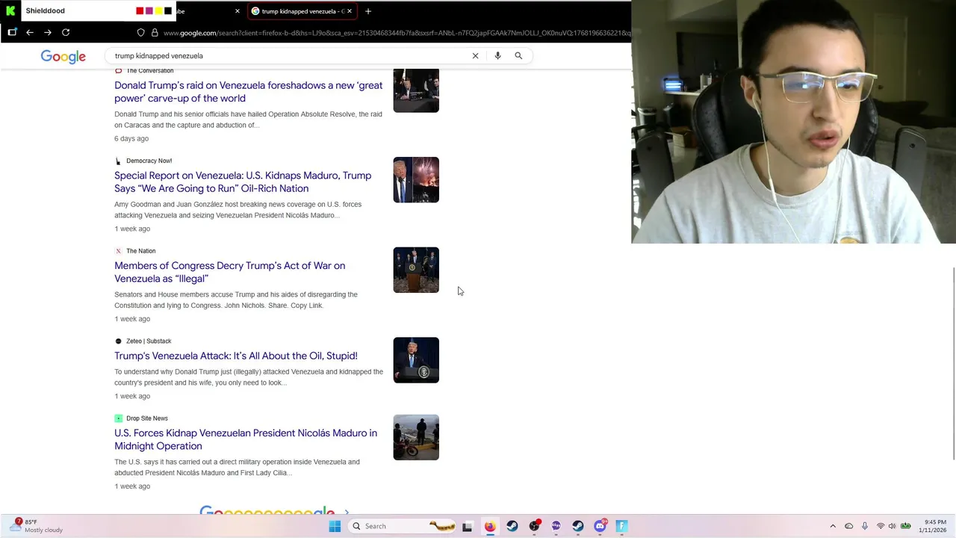Click the 'Democracy Now!' source name
956x538 pixels.
[149, 161]
